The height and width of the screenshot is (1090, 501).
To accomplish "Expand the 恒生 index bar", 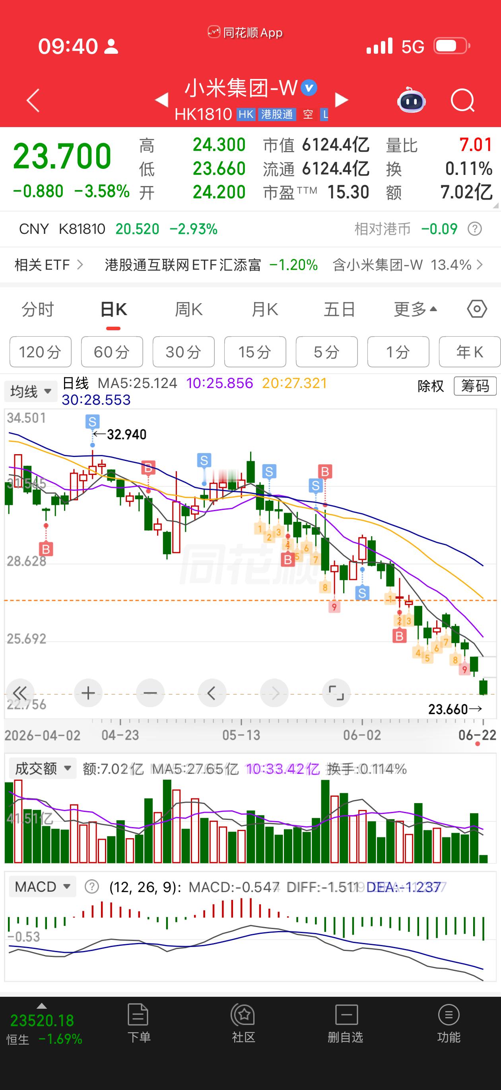I will (42, 1006).
